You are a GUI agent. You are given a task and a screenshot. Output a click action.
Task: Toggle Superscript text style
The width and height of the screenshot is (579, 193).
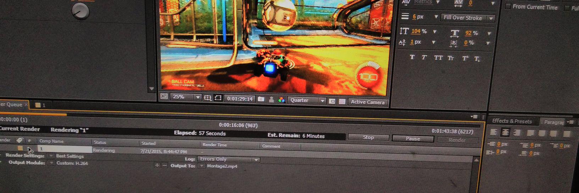point(465,58)
